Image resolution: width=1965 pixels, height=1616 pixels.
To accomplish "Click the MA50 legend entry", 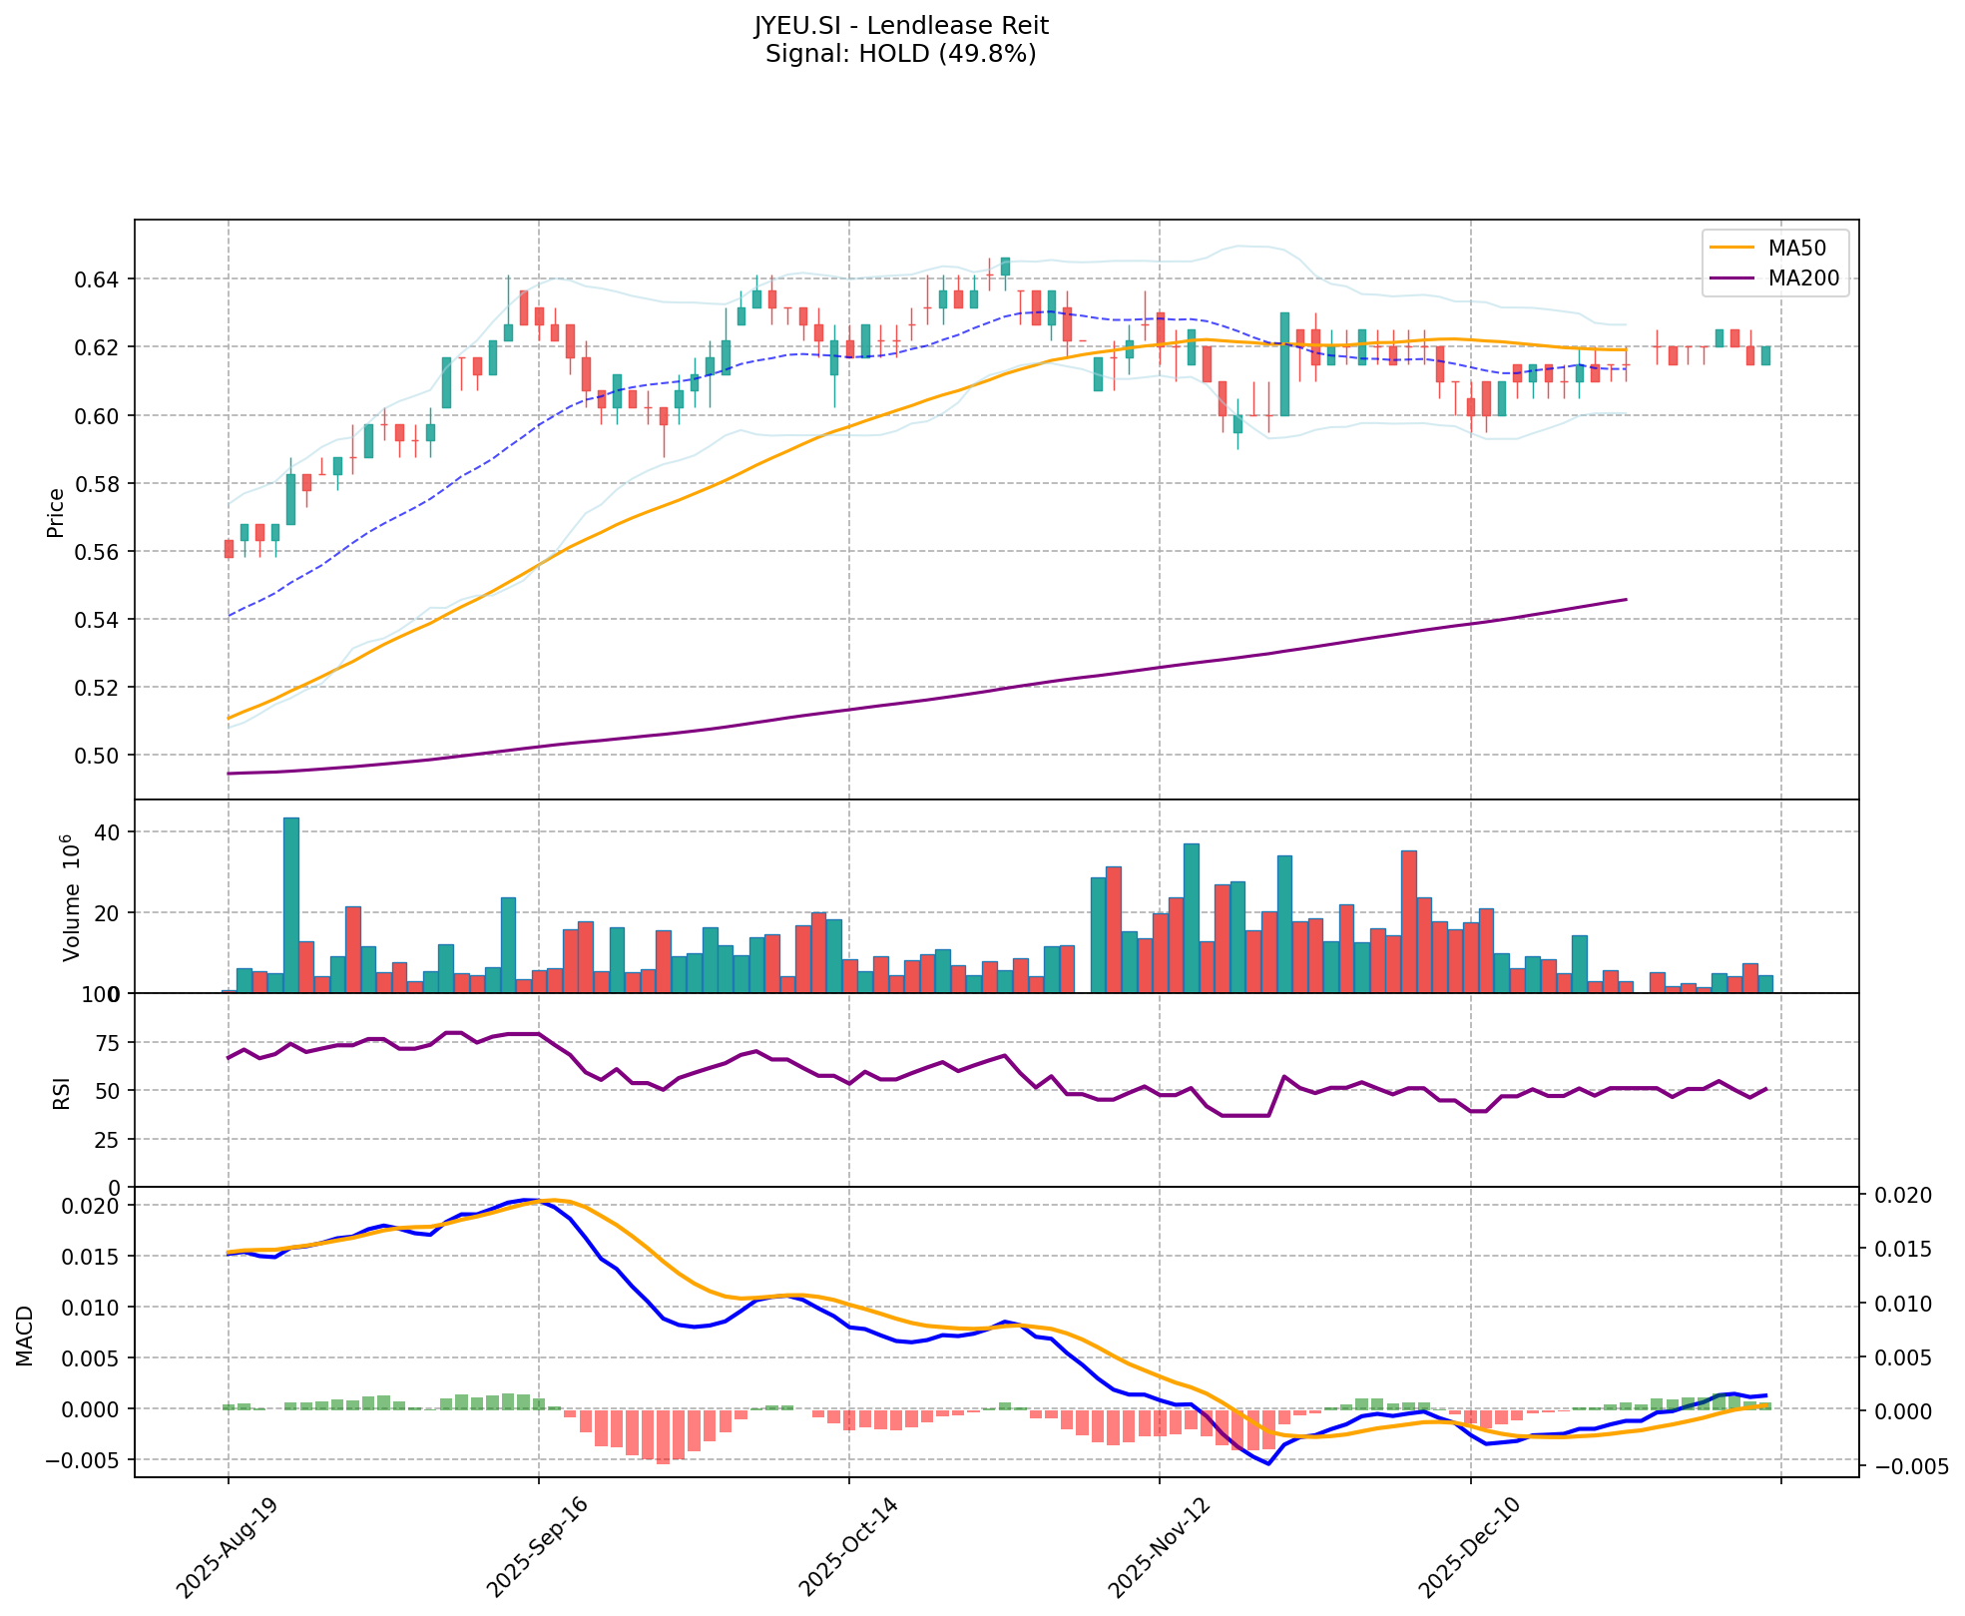I will (1795, 247).
